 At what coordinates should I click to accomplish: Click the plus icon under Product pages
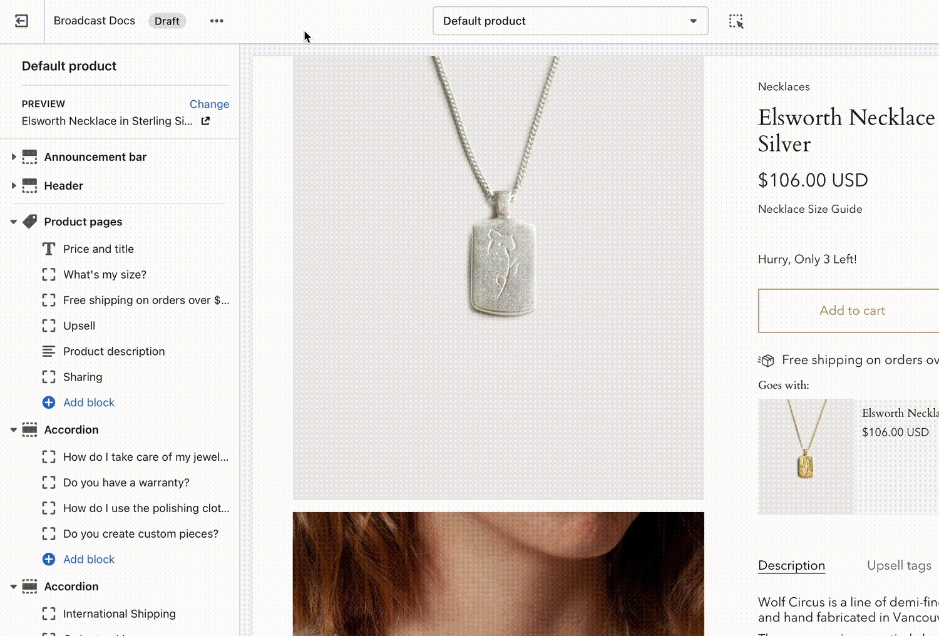point(49,403)
